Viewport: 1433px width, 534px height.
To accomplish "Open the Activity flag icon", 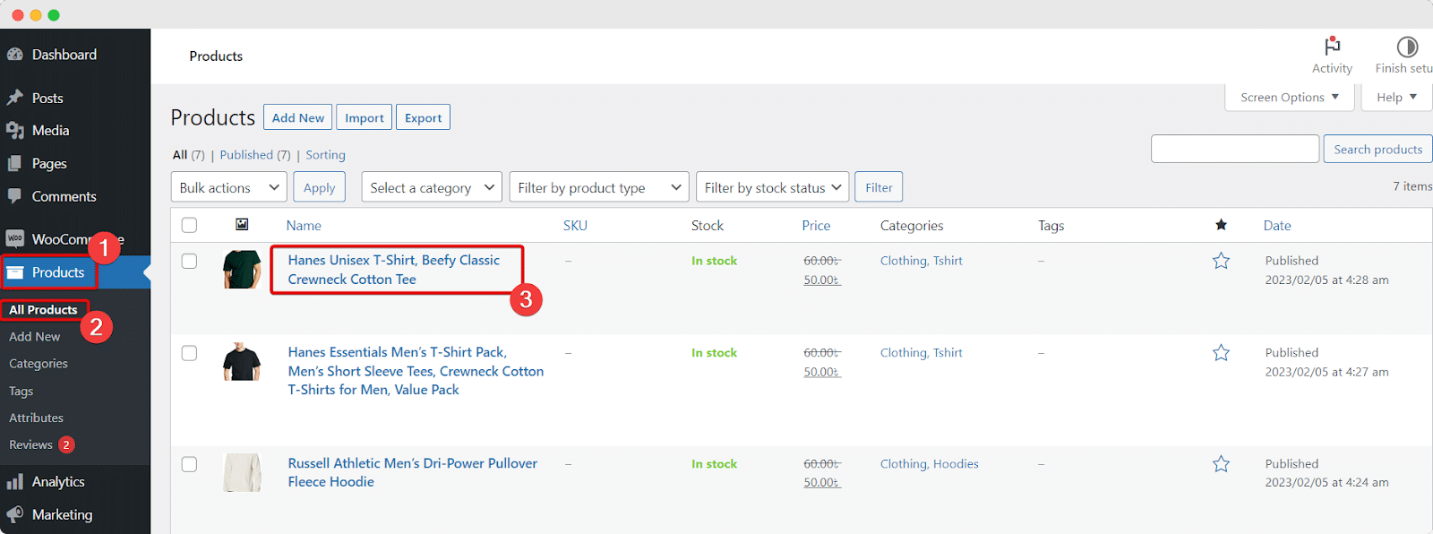I will pyautogui.click(x=1333, y=46).
